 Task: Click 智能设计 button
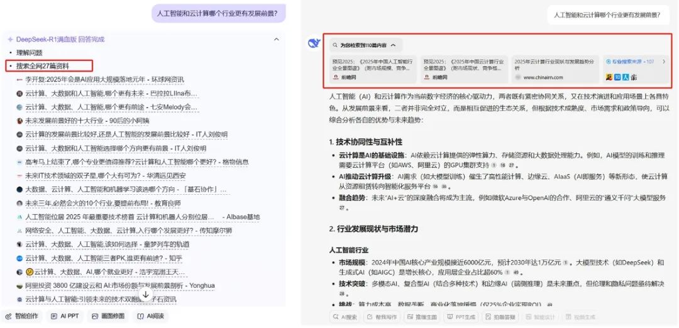(539, 317)
